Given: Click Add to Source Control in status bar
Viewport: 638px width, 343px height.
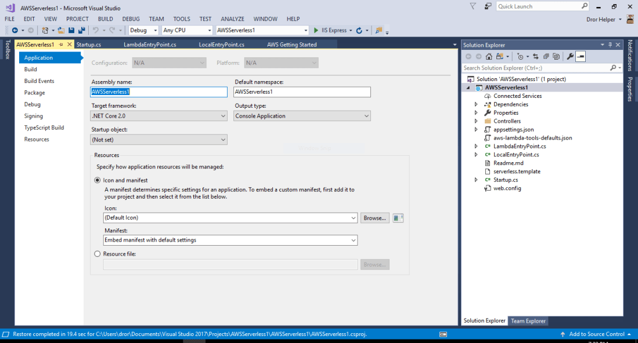Looking at the screenshot, I should pos(596,334).
